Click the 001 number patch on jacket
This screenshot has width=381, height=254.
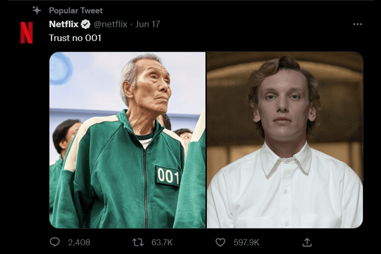click(x=168, y=175)
